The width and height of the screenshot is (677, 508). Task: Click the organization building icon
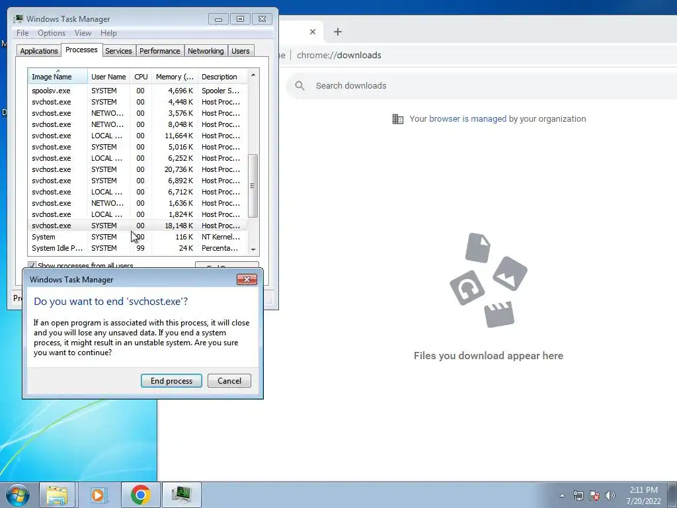pos(397,119)
